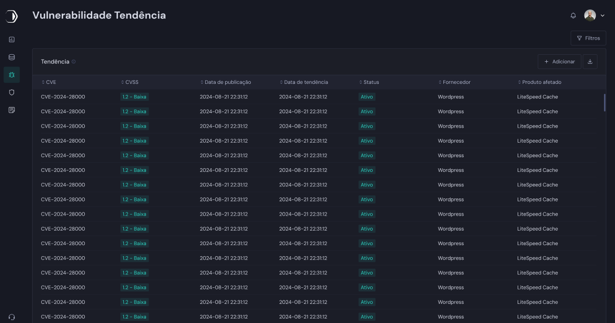
Task: Expand the user profile dropdown chevron
Action: (602, 16)
